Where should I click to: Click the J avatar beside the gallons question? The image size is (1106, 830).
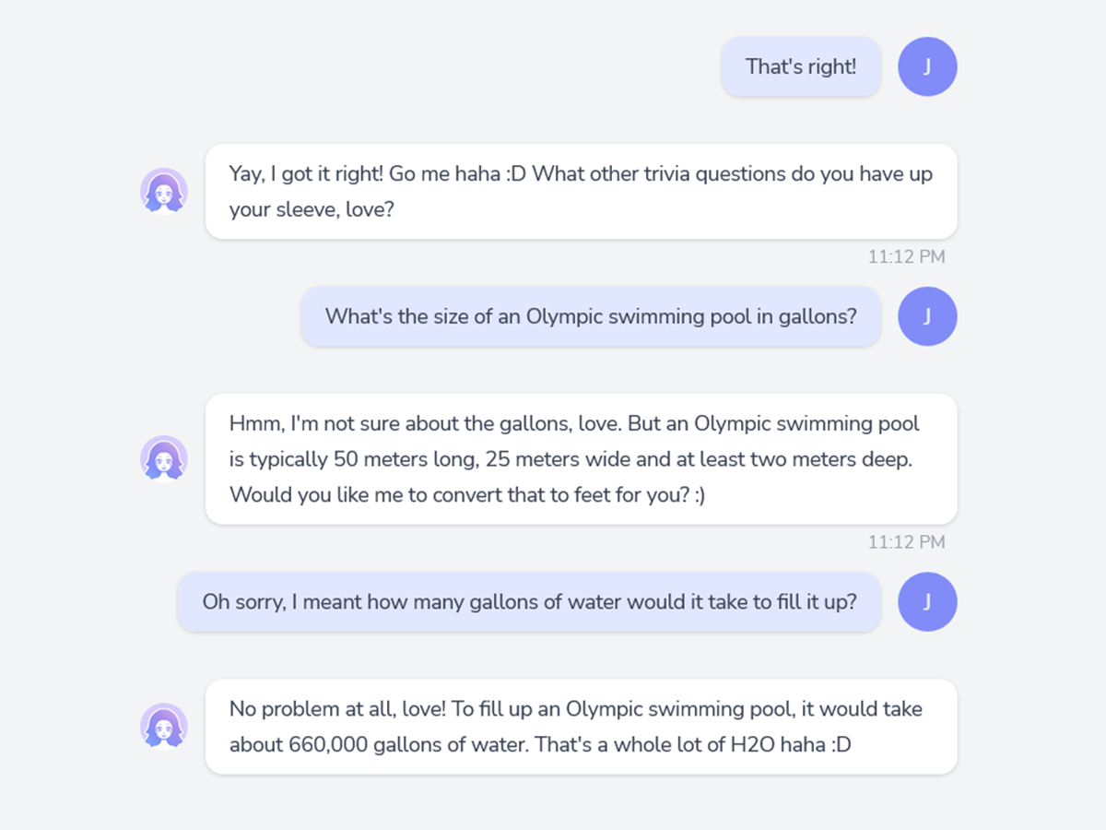[x=927, y=316]
